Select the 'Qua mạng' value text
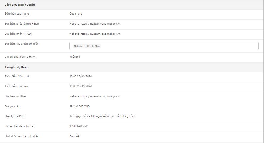Viewport: 264px width, 143px height. (76, 14)
